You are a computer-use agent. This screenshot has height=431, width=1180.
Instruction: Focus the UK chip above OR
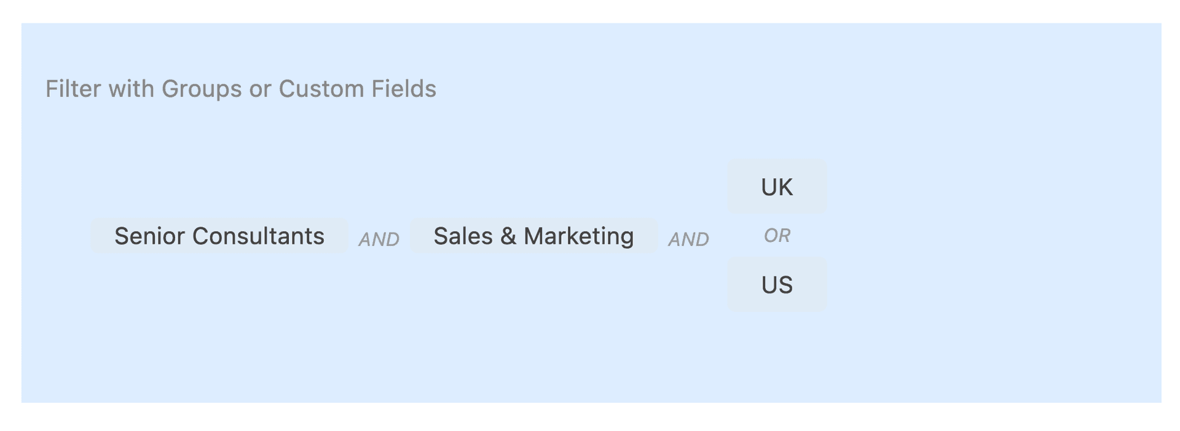tap(777, 187)
